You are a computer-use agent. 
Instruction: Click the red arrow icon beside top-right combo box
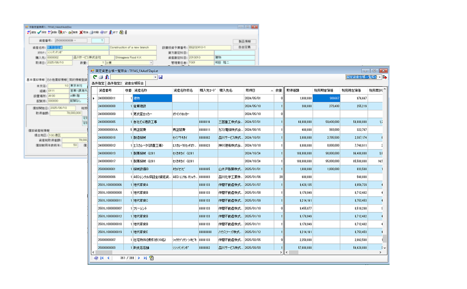click(x=384, y=77)
